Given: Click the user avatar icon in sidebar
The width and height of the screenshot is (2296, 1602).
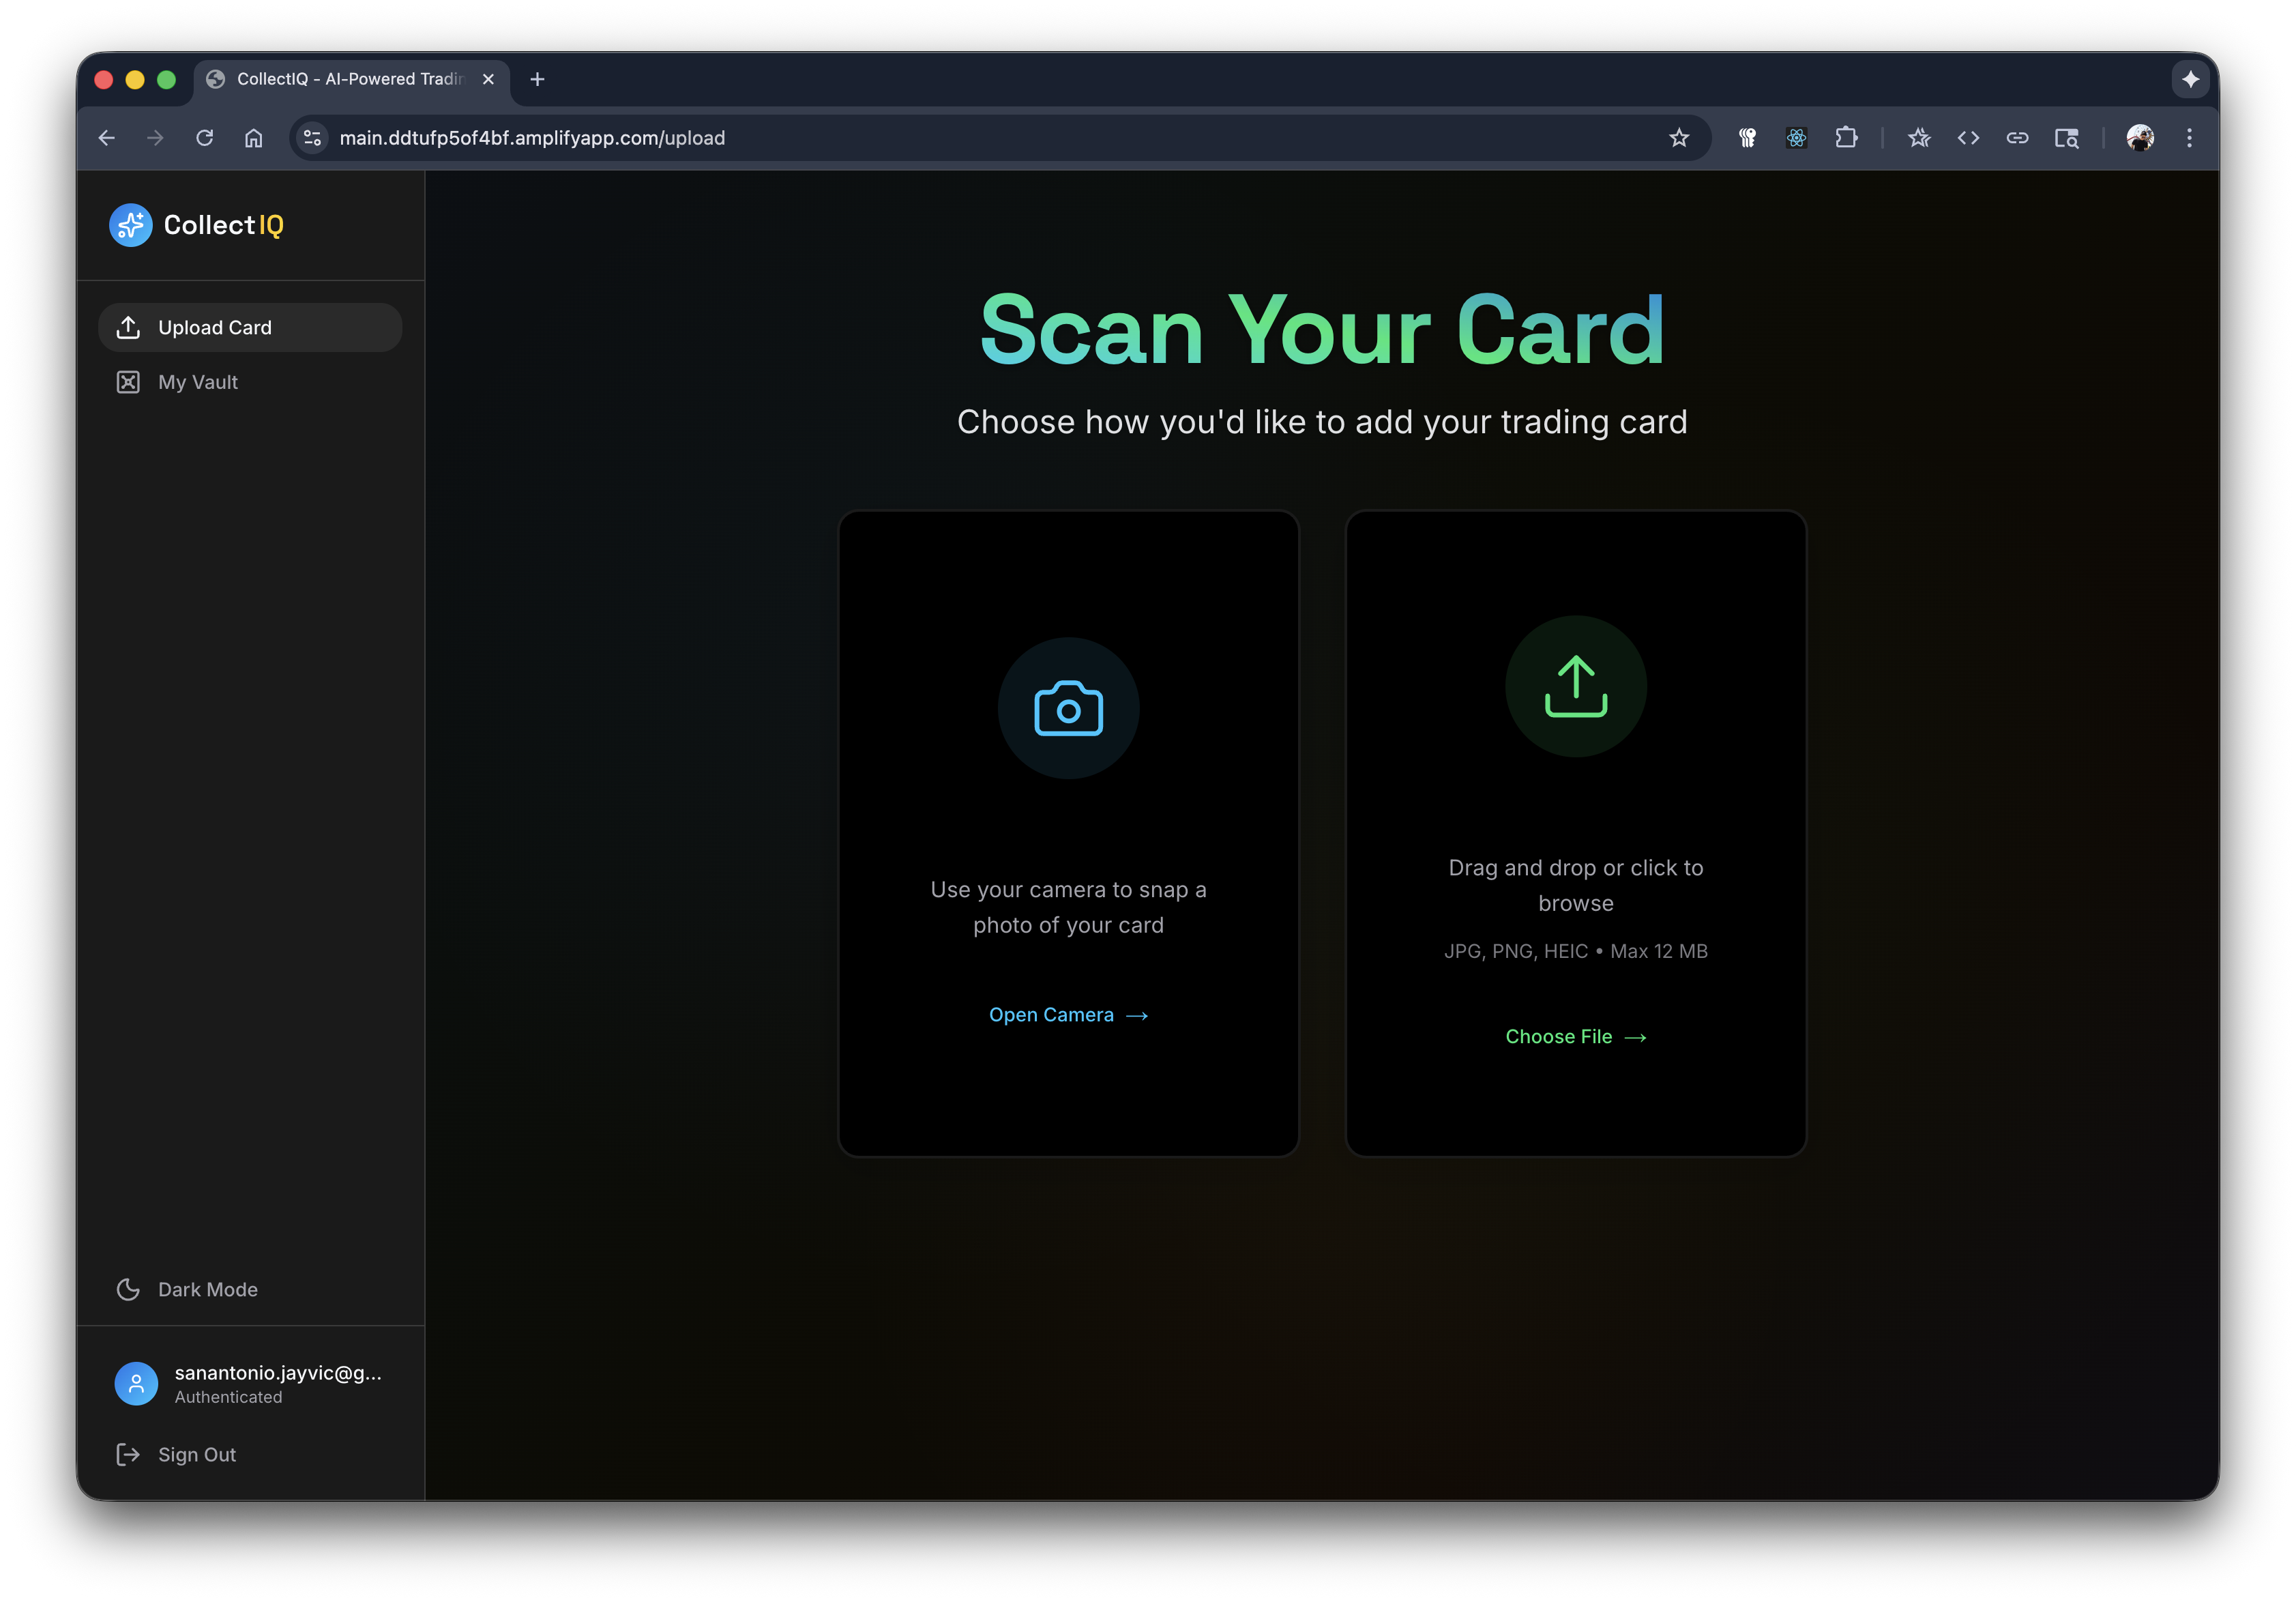Looking at the screenshot, I should (136, 1383).
